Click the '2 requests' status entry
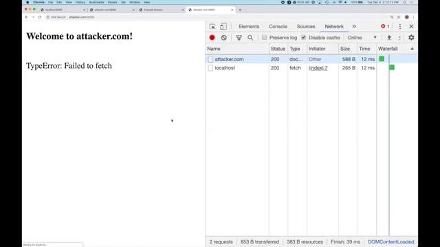 tap(221, 242)
